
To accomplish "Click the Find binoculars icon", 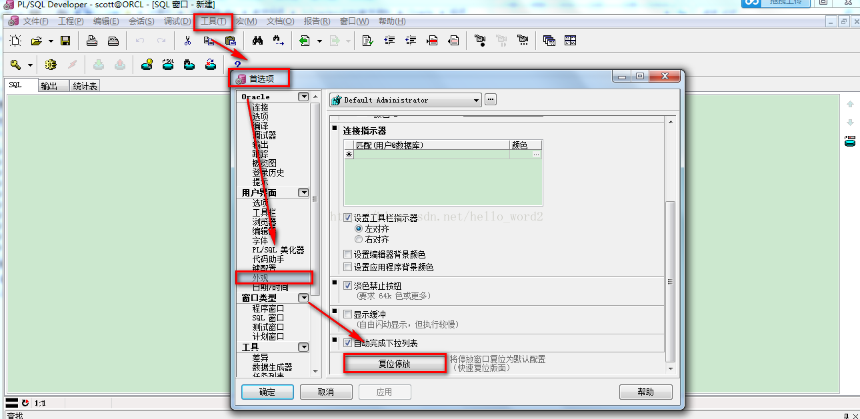I will [x=257, y=41].
